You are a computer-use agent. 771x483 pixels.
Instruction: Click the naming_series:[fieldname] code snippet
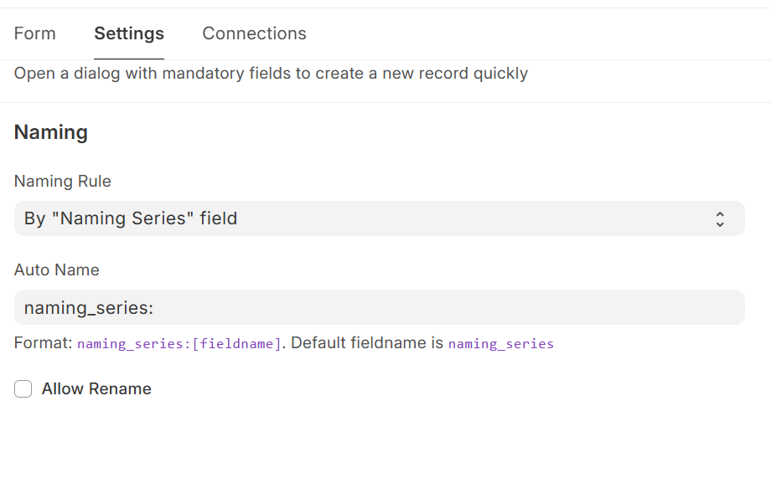[x=179, y=343]
